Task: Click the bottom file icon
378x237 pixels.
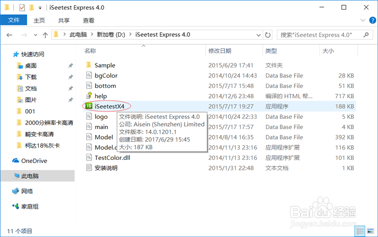Action: [x=89, y=86]
